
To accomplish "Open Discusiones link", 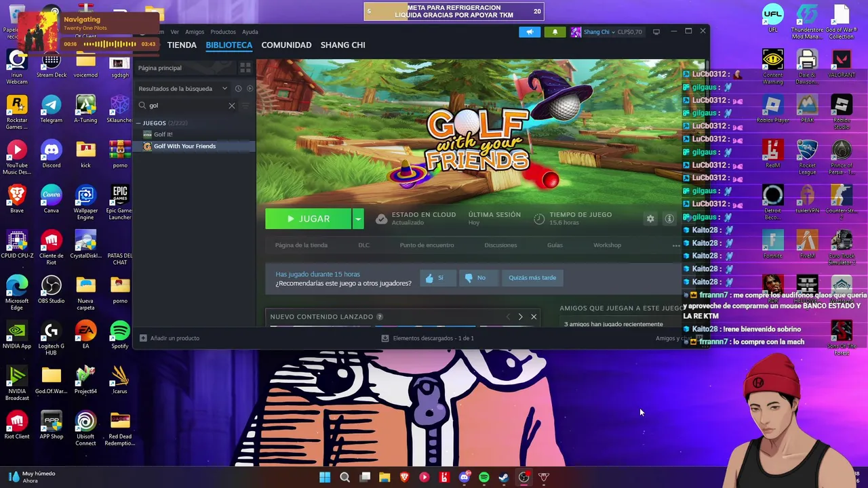I will click(500, 245).
